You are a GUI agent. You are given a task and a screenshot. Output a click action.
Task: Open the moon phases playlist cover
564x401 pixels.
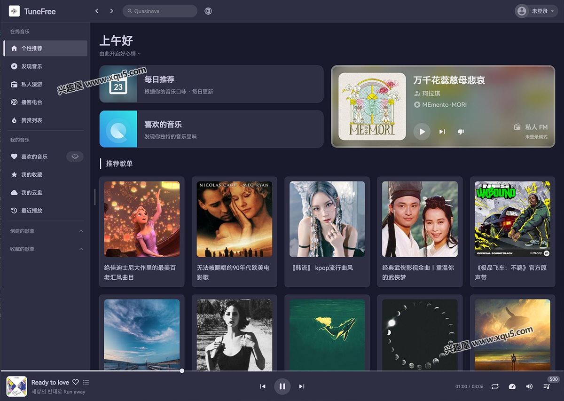coord(420,335)
